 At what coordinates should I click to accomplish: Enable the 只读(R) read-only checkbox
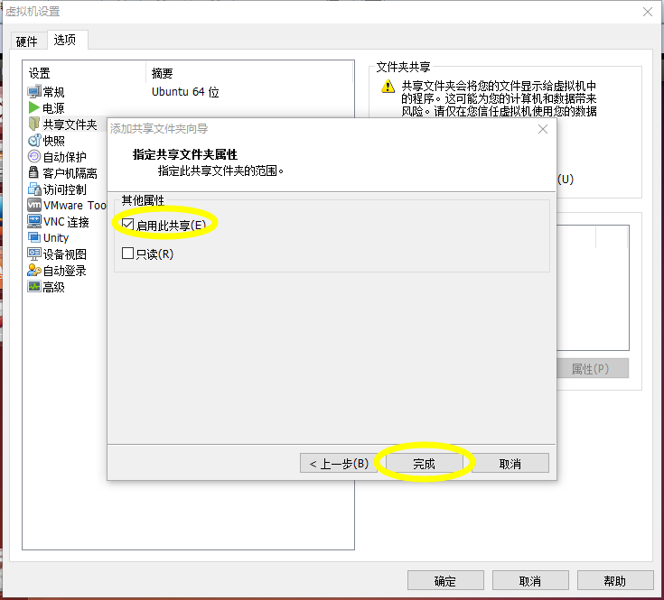tap(127, 254)
